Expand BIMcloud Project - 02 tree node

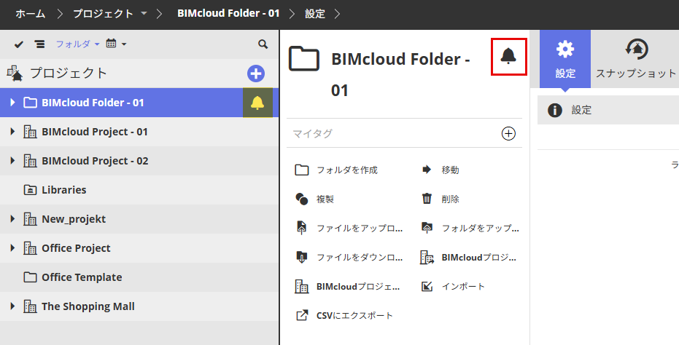click(12, 161)
